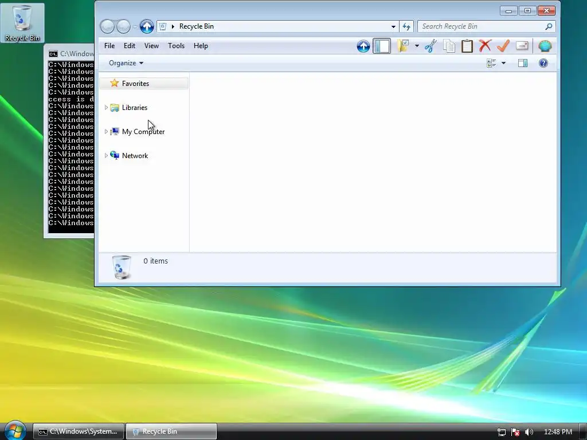Click Recycle Bin text in address bar
587x440 pixels.
[x=197, y=26]
